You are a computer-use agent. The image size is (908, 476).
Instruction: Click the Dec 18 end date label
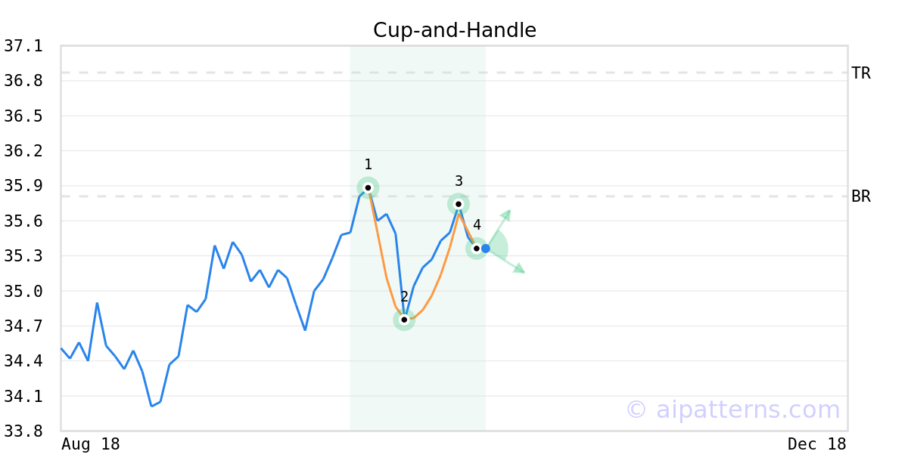(x=816, y=444)
